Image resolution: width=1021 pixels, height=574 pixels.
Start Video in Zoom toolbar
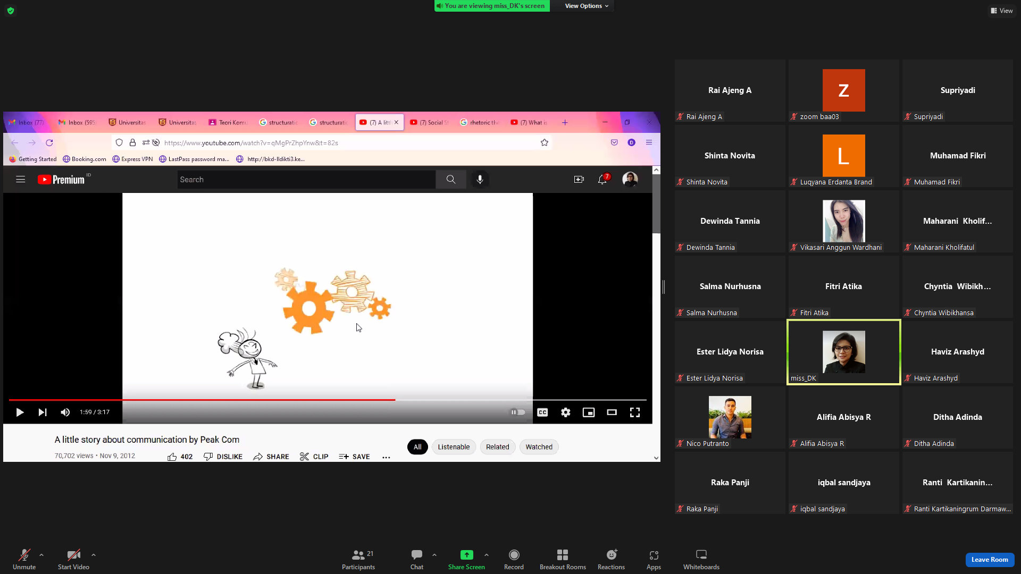tap(73, 559)
